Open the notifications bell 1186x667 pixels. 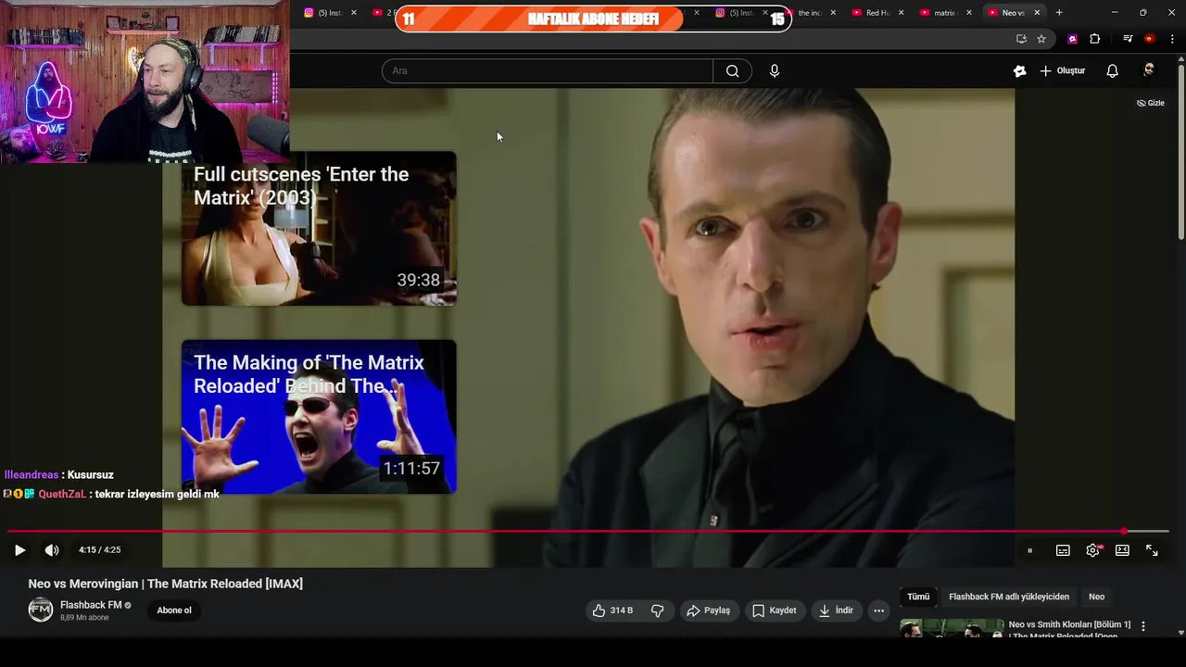(1113, 71)
